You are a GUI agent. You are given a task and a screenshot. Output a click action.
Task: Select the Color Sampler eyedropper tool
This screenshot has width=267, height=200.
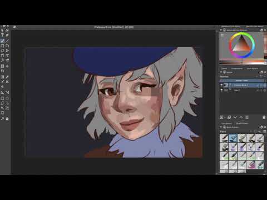pyautogui.click(x=7, y=77)
